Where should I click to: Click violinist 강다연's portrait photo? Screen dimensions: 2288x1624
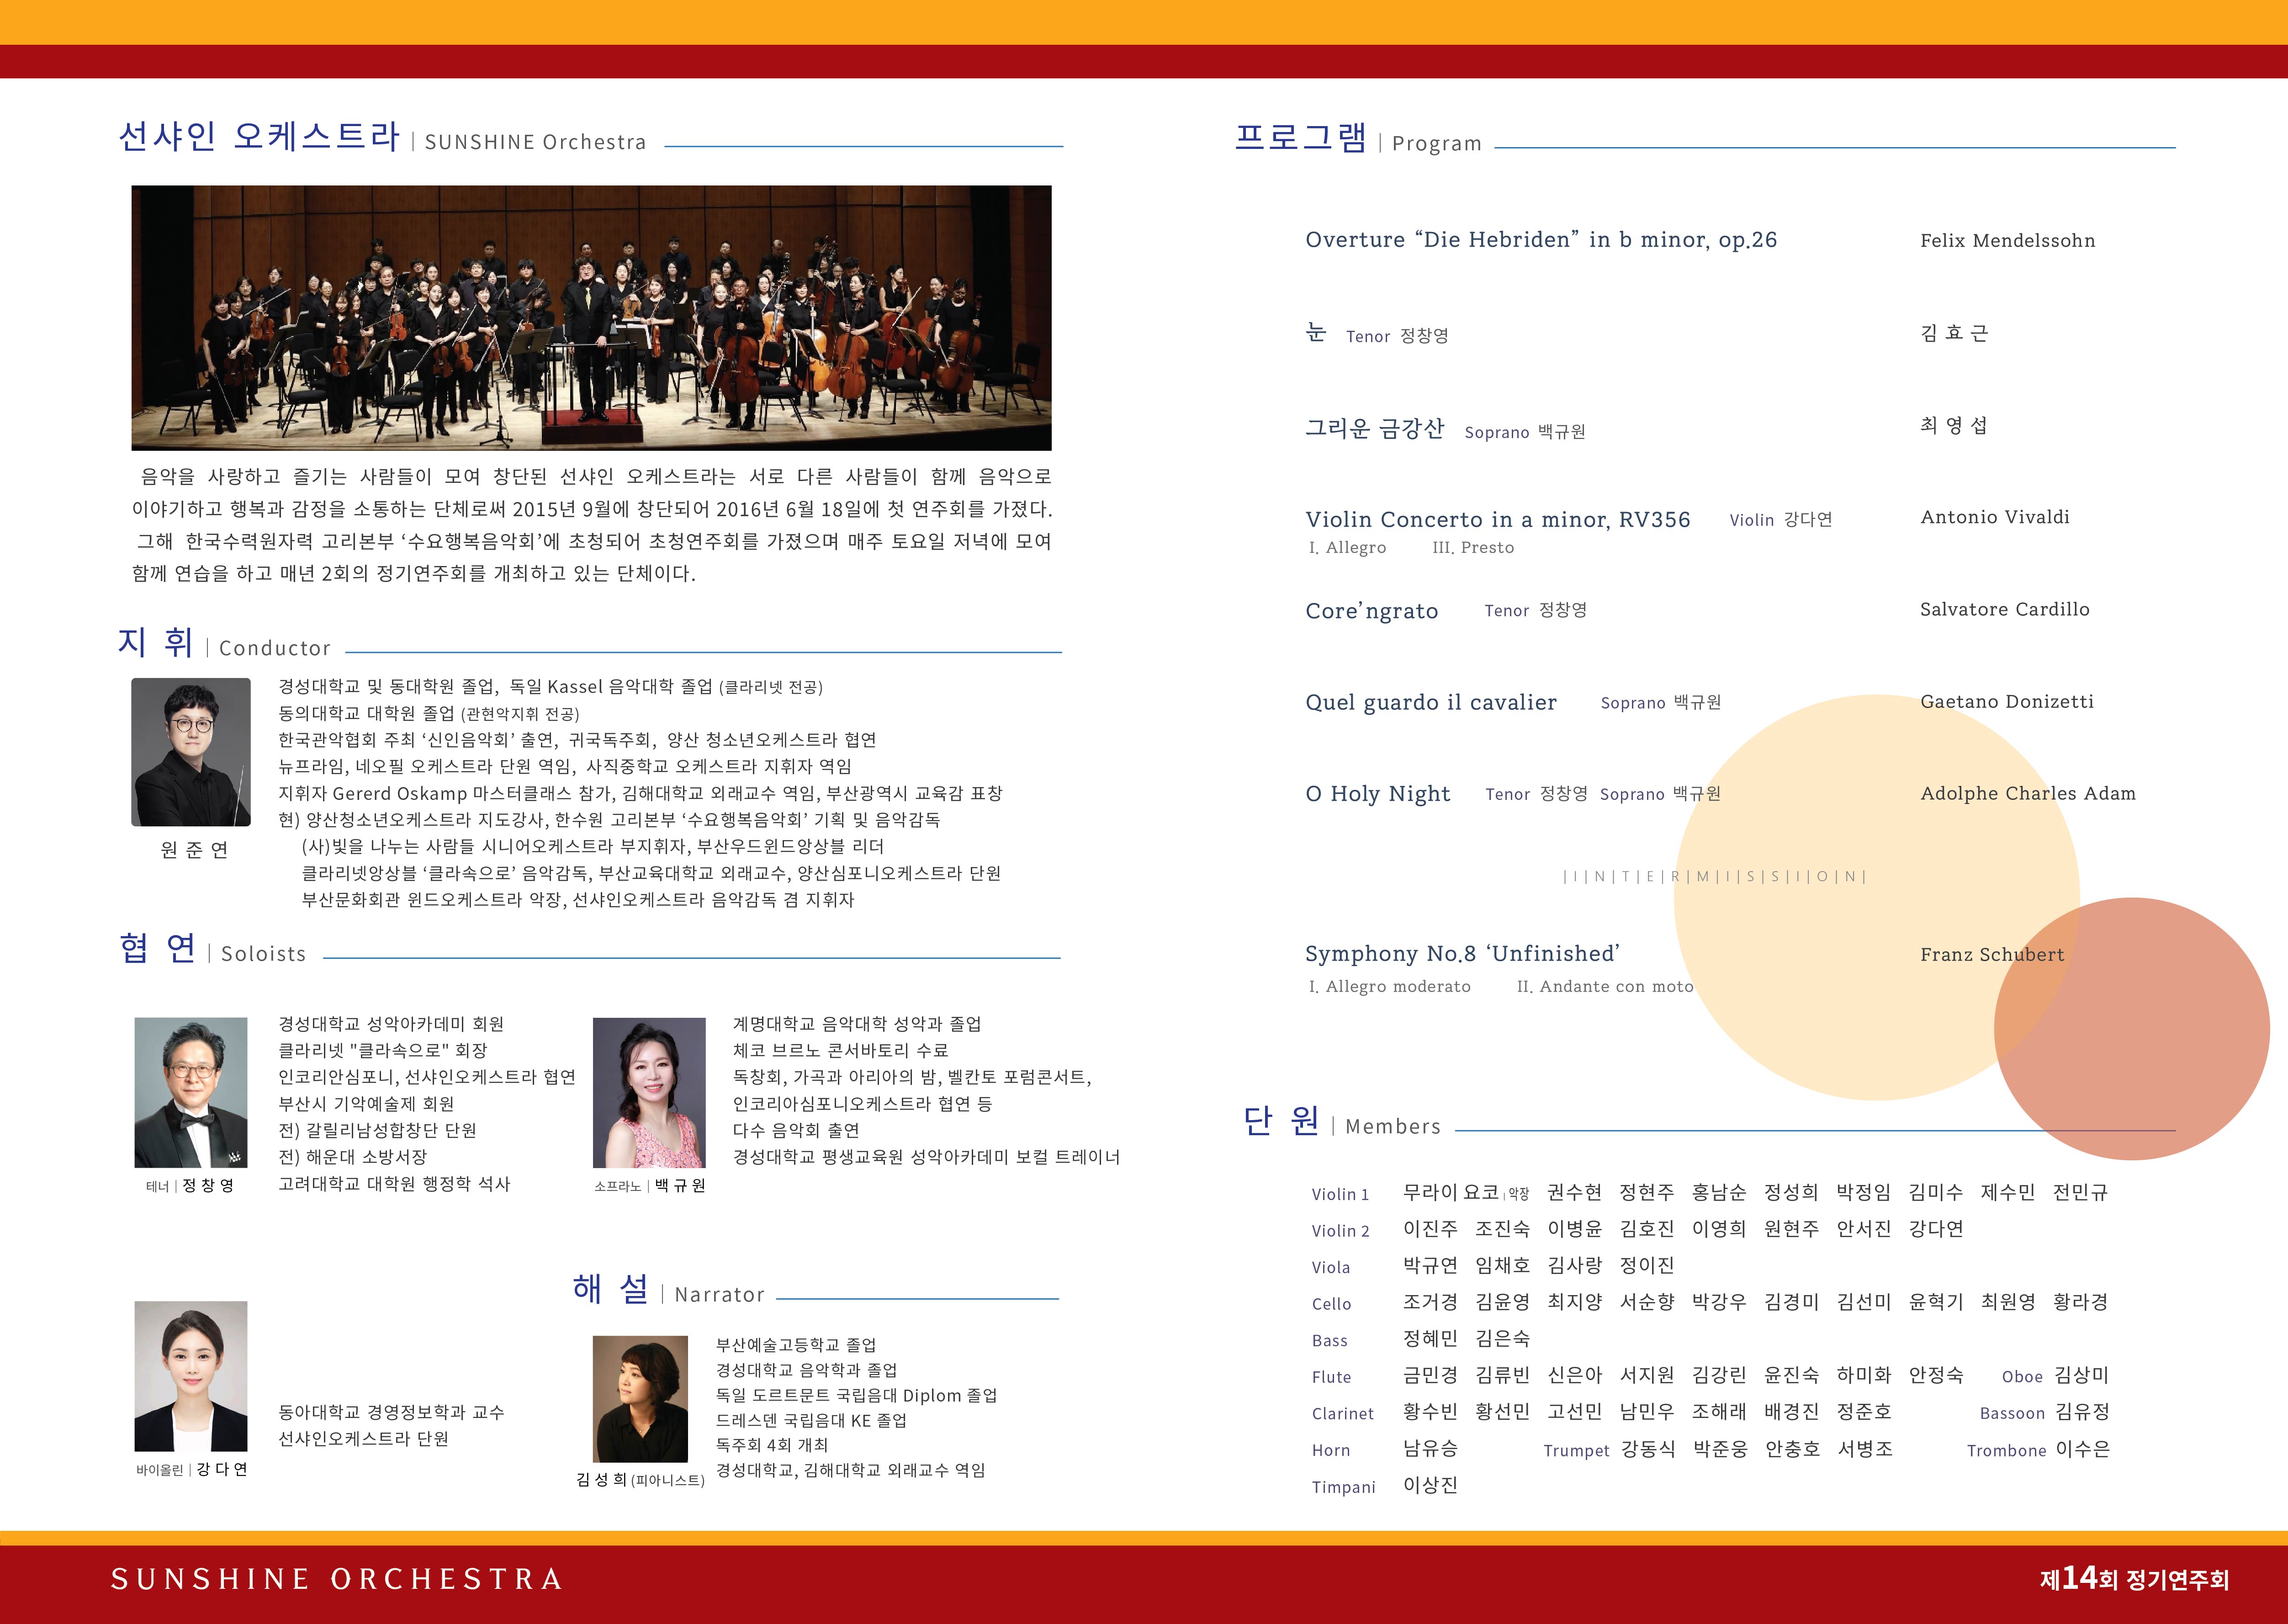coord(191,1376)
